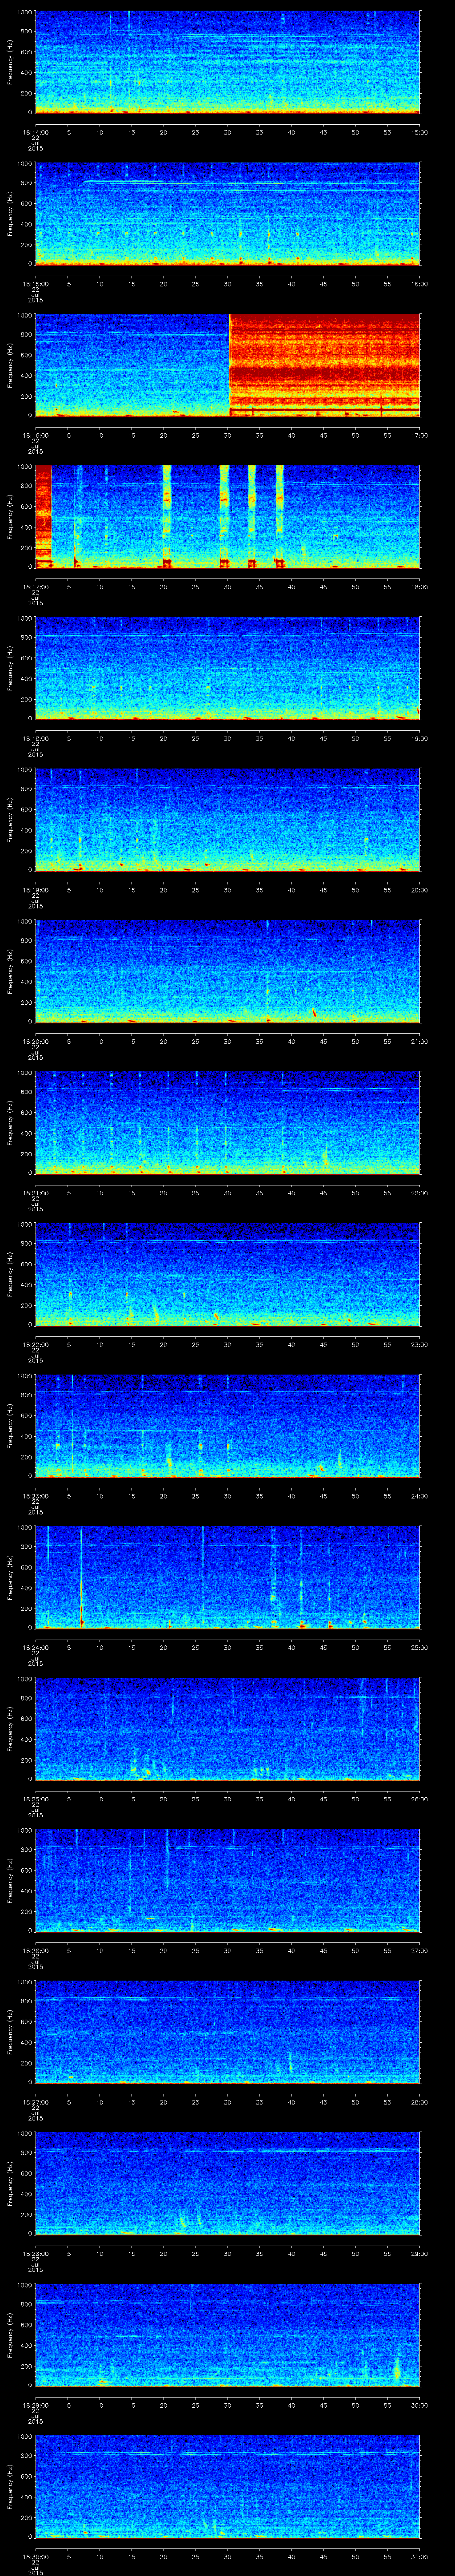Screen dimensions: 455x2576
Task: Click the red noise band at the start of the 18:17:00 spectrogram
Action: pos(43,516)
